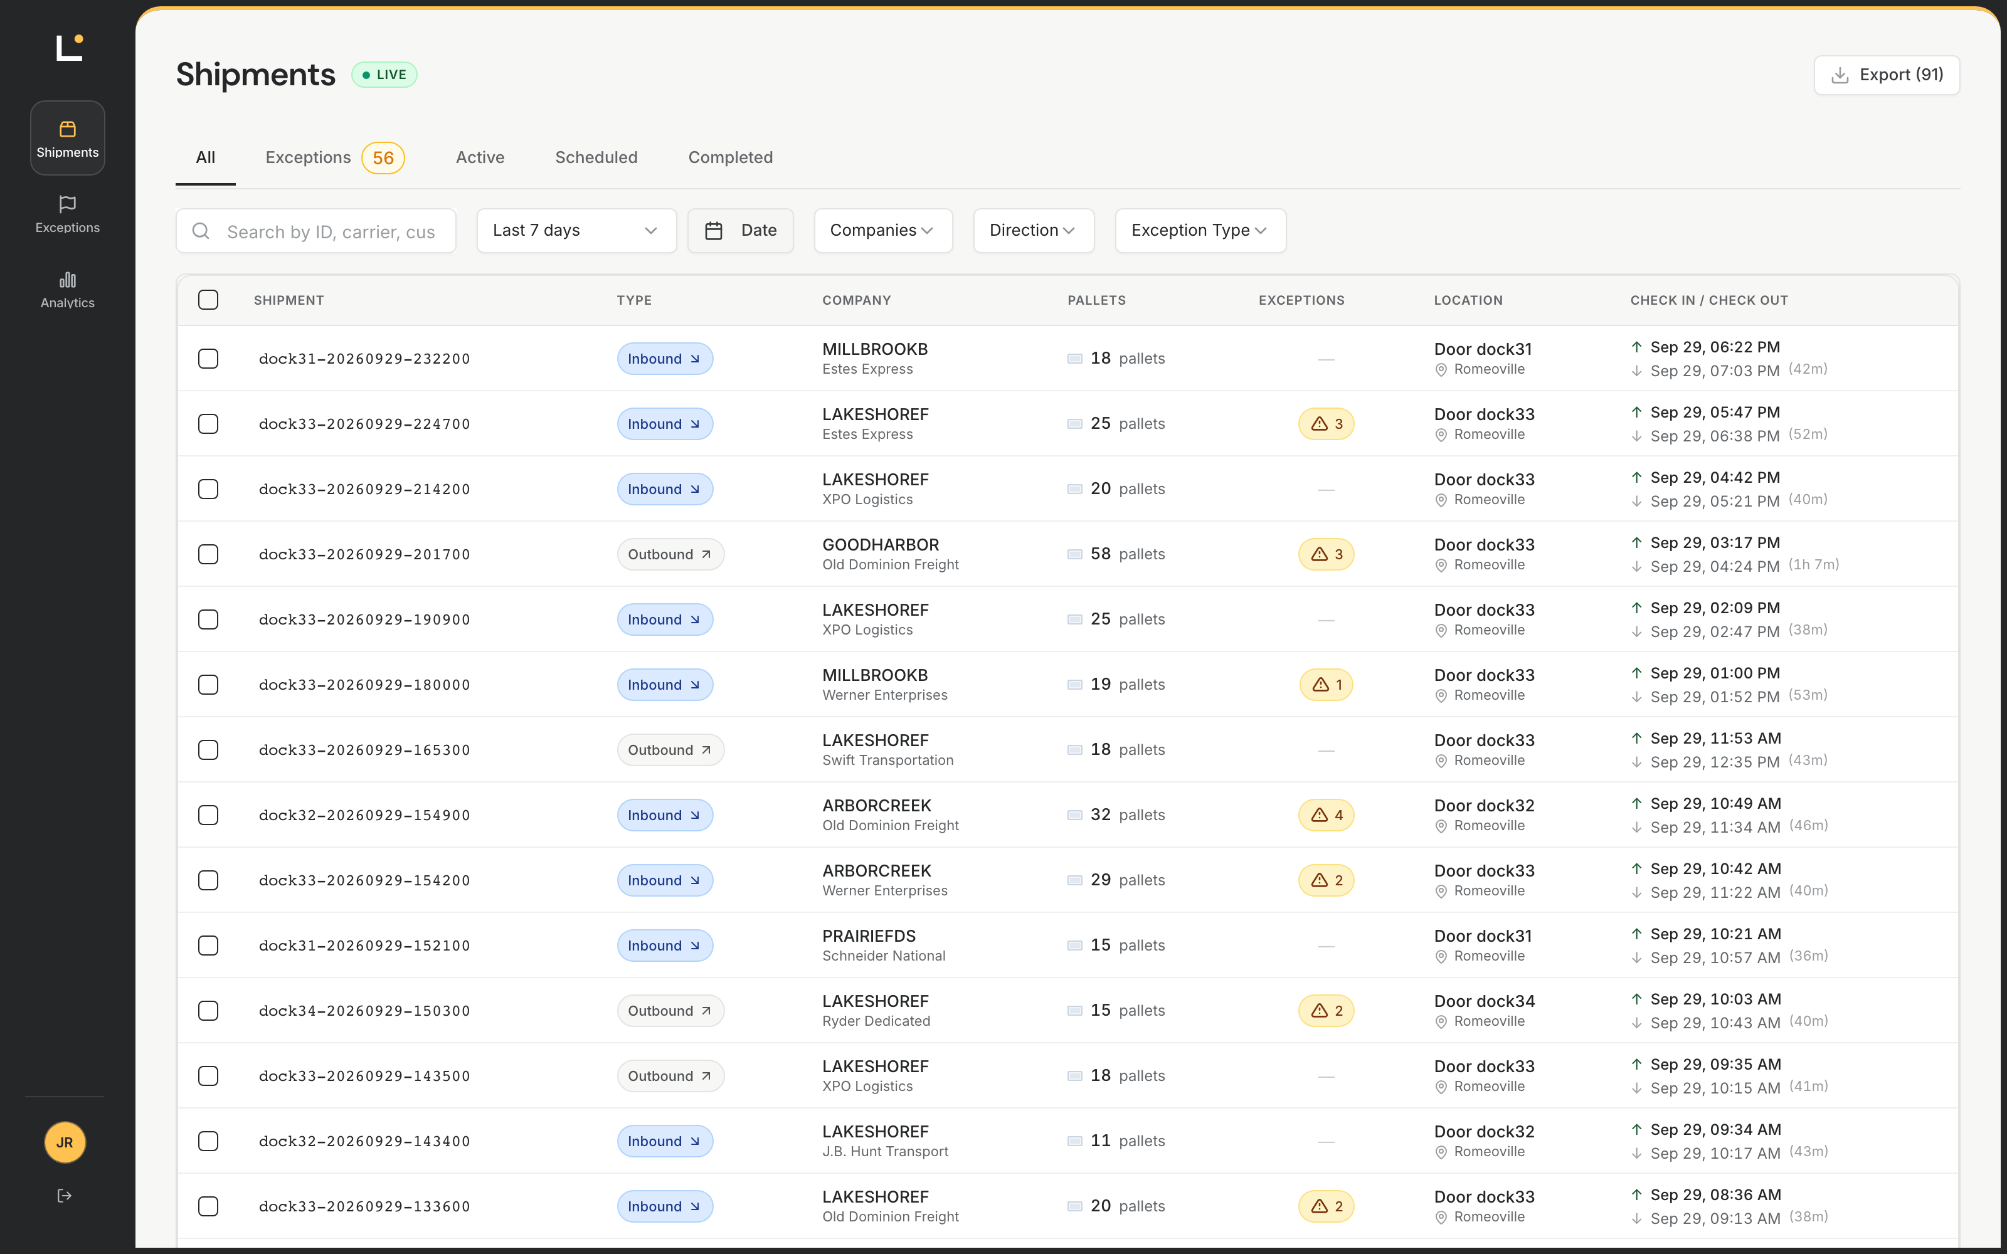Click the Door dock31 location in first row
The height and width of the screenshot is (1254, 2007).
(x=1483, y=349)
